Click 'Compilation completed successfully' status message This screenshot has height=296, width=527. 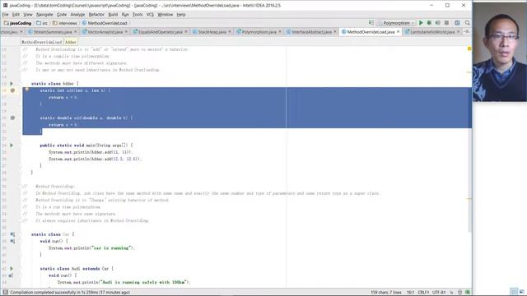pos(70,293)
